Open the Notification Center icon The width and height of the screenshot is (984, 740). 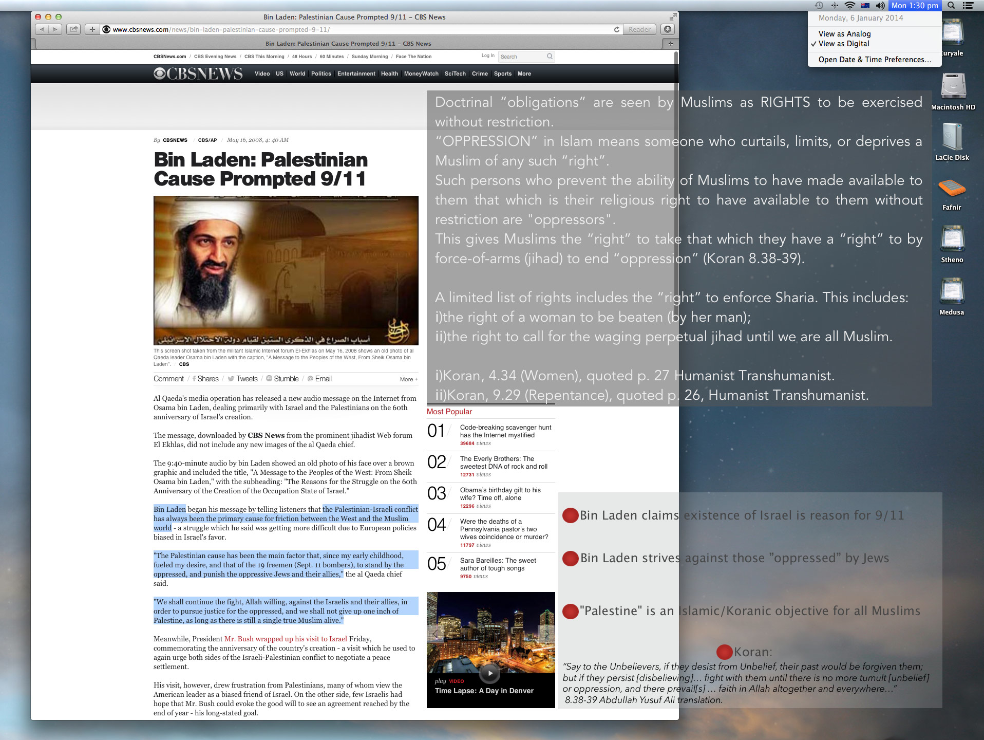click(968, 5)
